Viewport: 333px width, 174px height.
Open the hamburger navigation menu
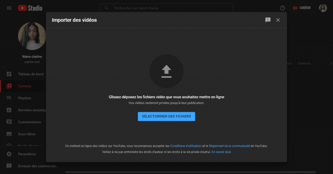pos(9,8)
